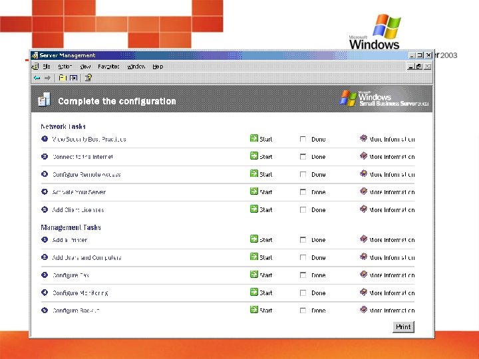Image resolution: width=479 pixels, height=359 pixels.
Task: Select 'Add a Printer' task text
Action: pyautogui.click(x=70, y=240)
